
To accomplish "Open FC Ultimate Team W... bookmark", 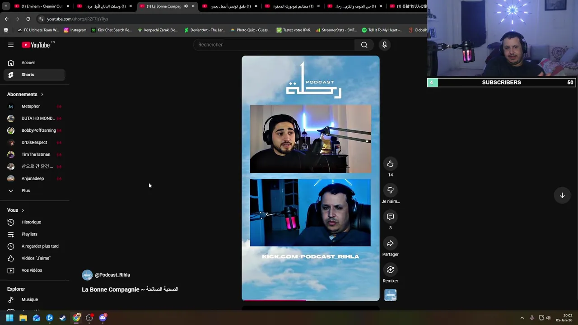I will (x=38, y=30).
